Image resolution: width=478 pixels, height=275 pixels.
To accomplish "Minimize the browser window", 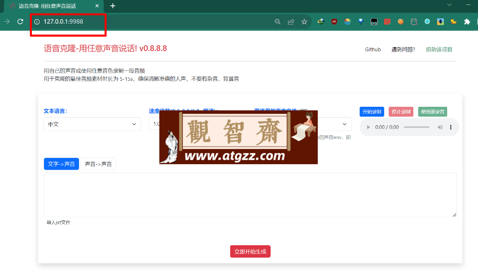I will point(468,4).
